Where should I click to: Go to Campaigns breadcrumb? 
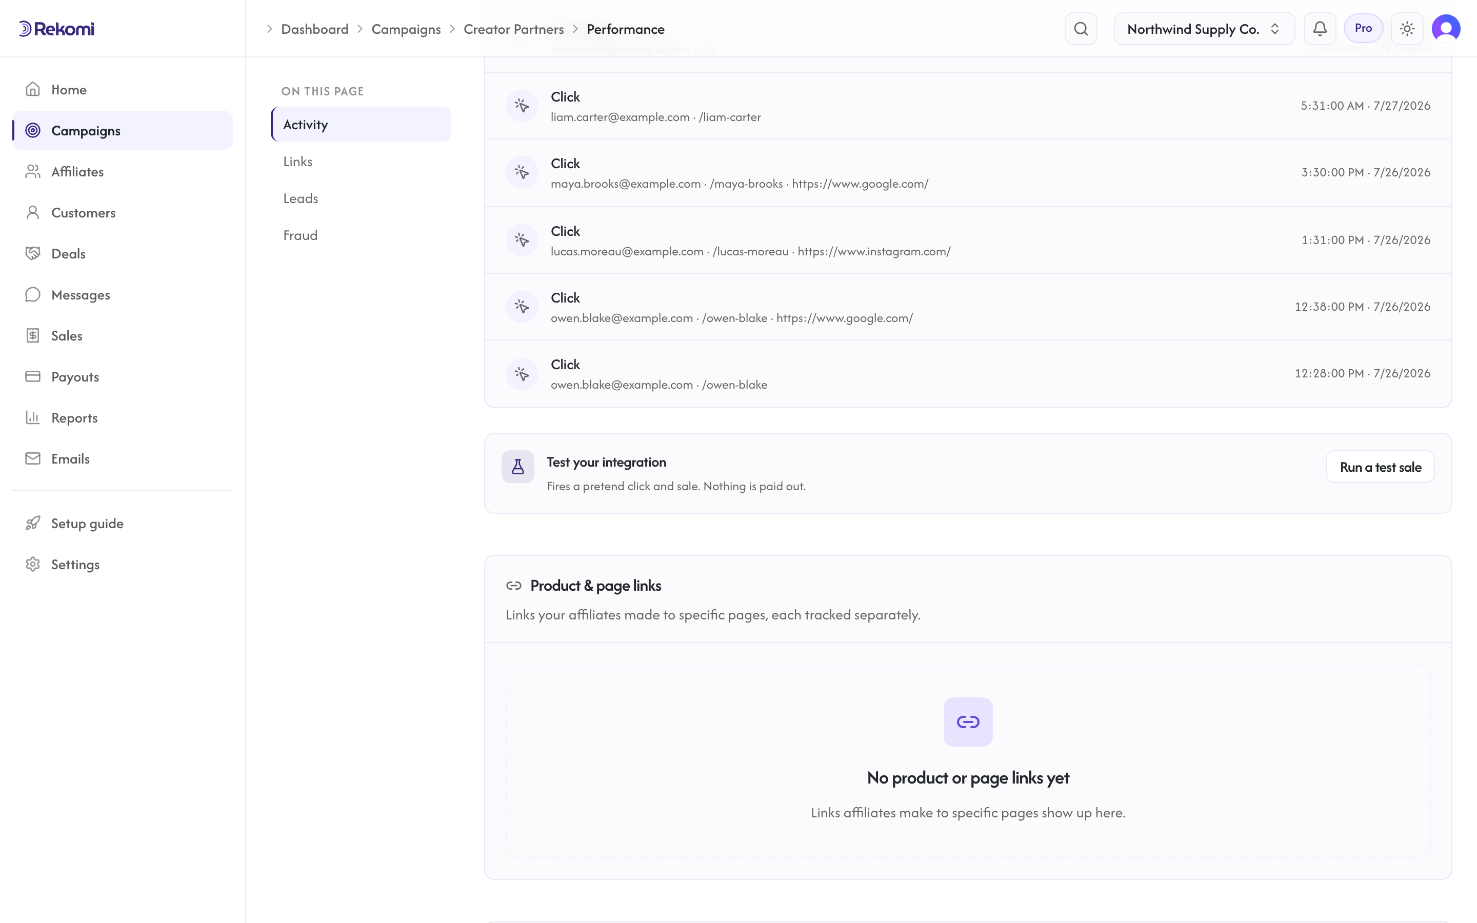click(x=406, y=29)
